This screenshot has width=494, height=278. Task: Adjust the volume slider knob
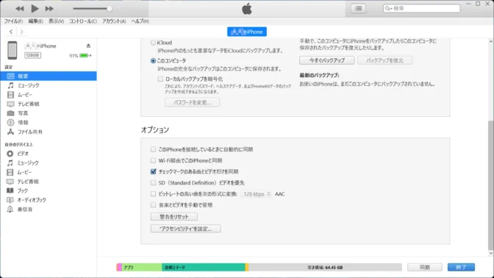pos(109,9)
